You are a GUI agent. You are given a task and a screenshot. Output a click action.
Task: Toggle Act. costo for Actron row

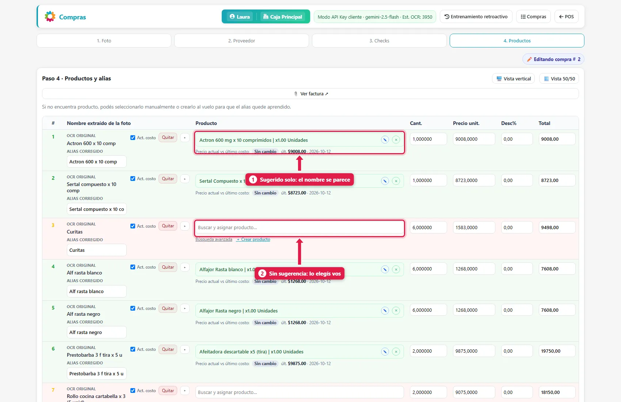(133, 138)
